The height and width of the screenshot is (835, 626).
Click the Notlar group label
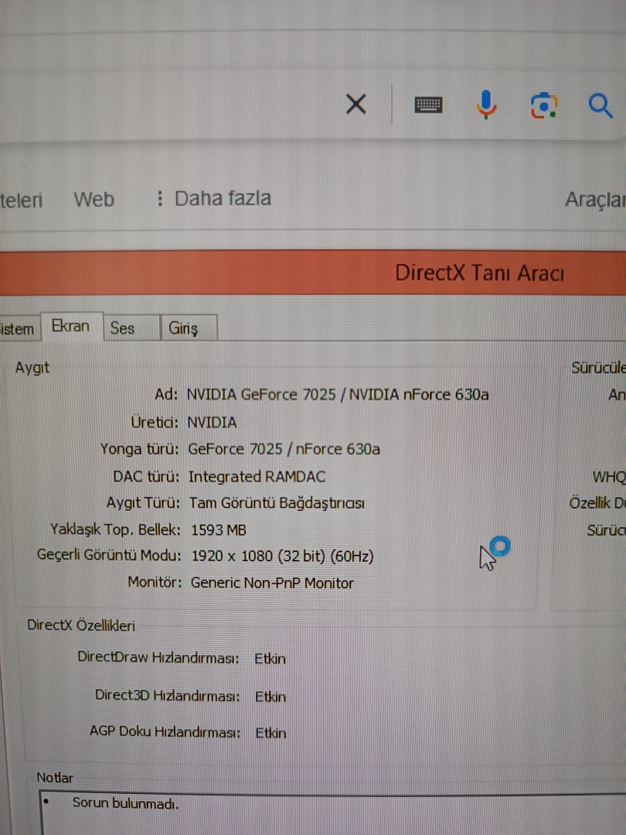tap(55, 778)
